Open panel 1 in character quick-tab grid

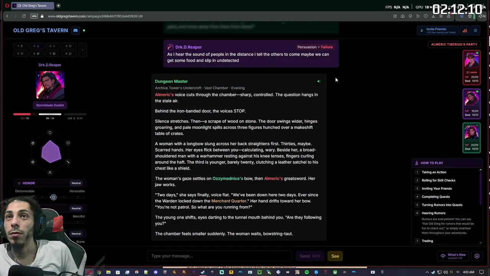pos(20,46)
